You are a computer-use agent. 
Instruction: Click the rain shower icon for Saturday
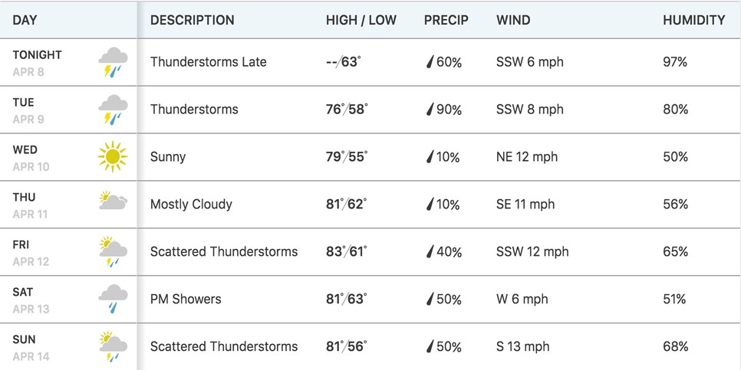(113, 299)
